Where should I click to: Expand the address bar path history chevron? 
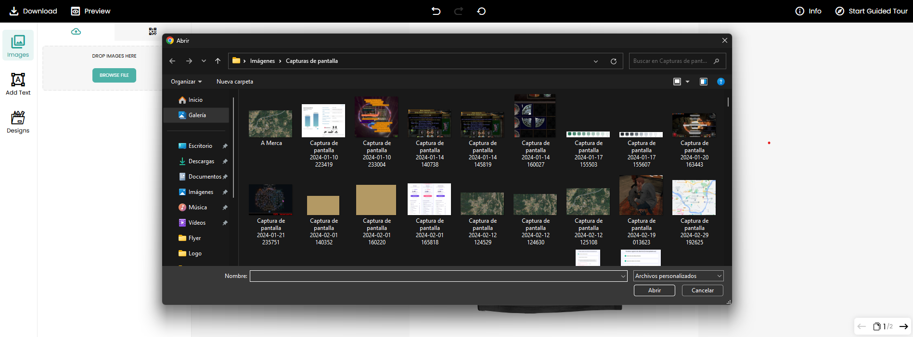pos(596,61)
